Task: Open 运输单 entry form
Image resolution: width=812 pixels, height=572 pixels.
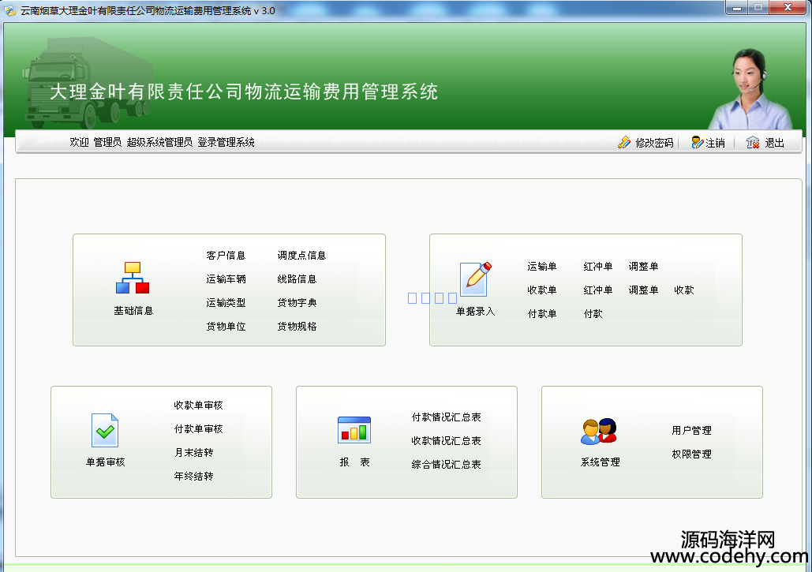Action: coord(541,267)
